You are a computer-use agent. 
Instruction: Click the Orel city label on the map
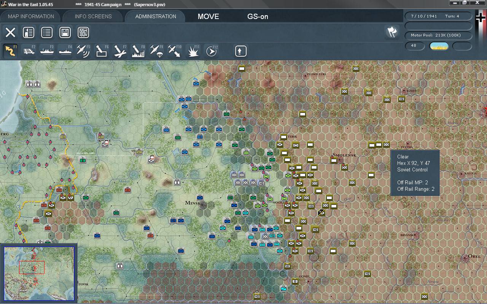pyautogui.click(x=474, y=256)
